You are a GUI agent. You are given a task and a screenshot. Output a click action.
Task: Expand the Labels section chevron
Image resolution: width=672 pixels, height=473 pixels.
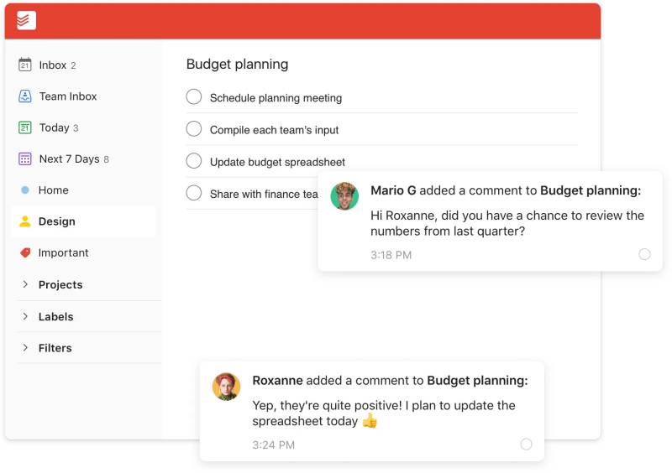(25, 316)
